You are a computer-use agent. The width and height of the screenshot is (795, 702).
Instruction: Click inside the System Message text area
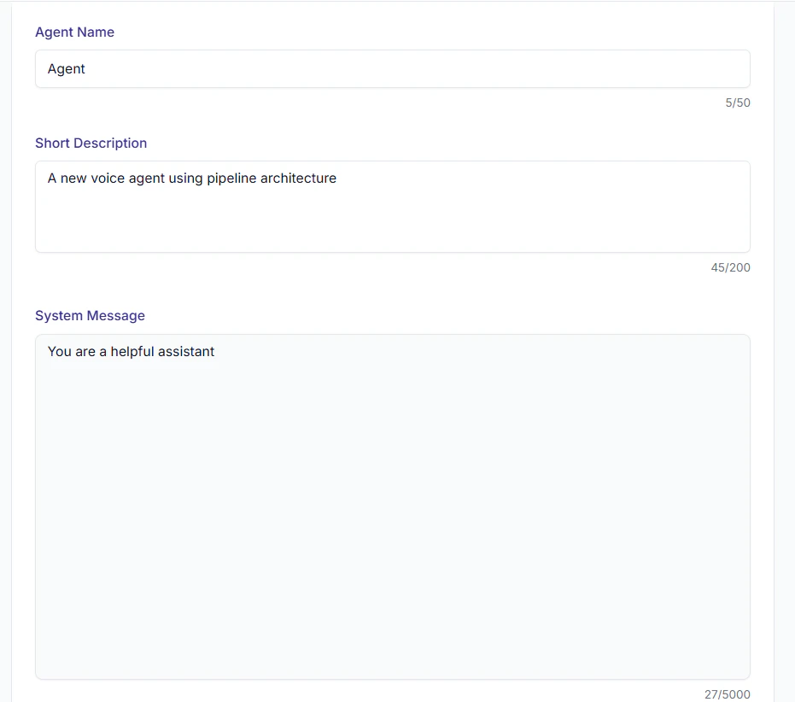393,506
